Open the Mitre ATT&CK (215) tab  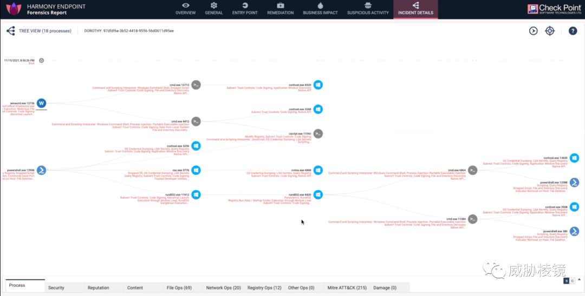pyautogui.click(x=347, y=287)
